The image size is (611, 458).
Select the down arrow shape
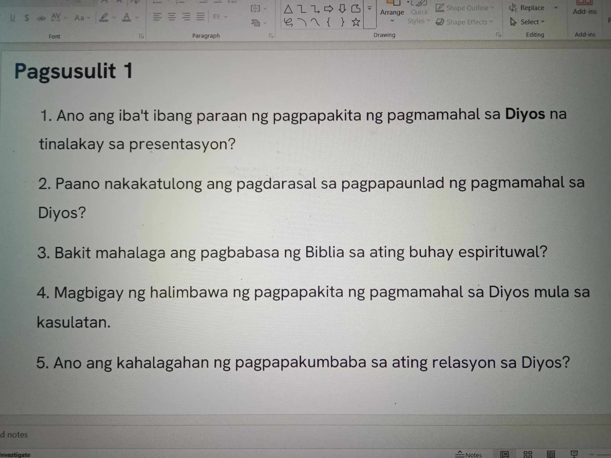point(342,9)
